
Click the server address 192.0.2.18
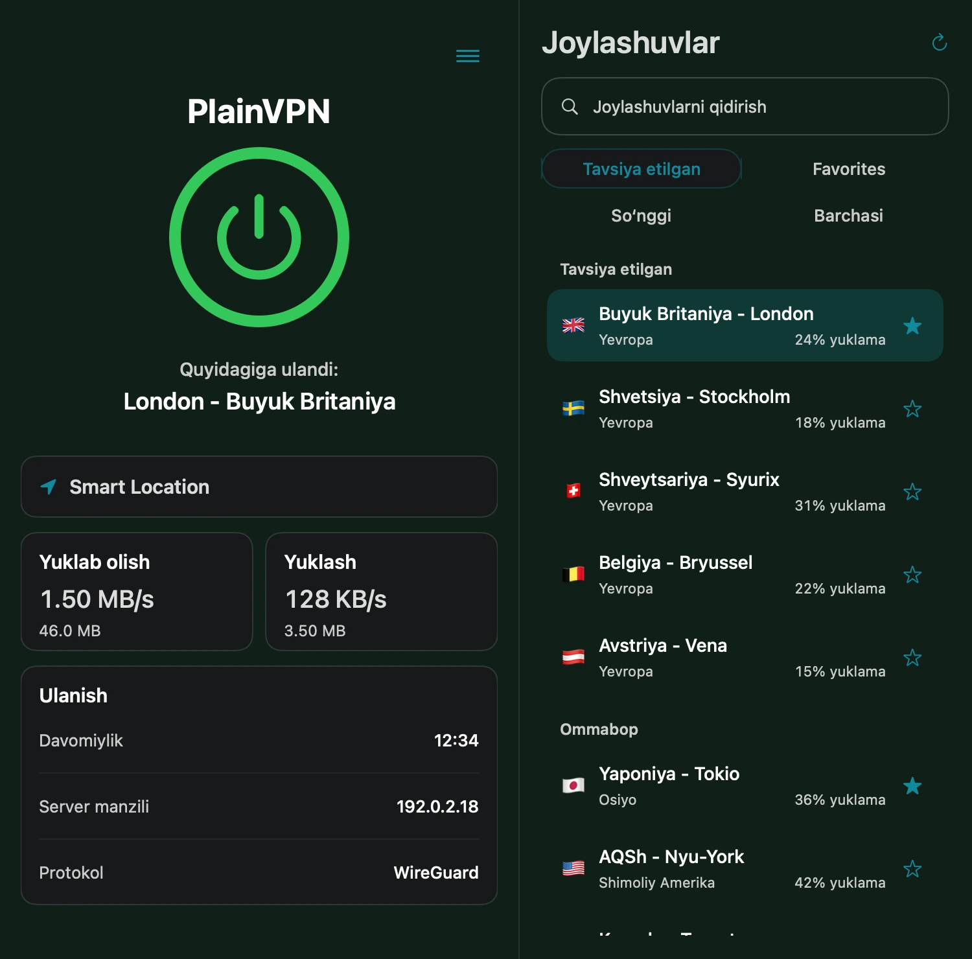point(437,806)
